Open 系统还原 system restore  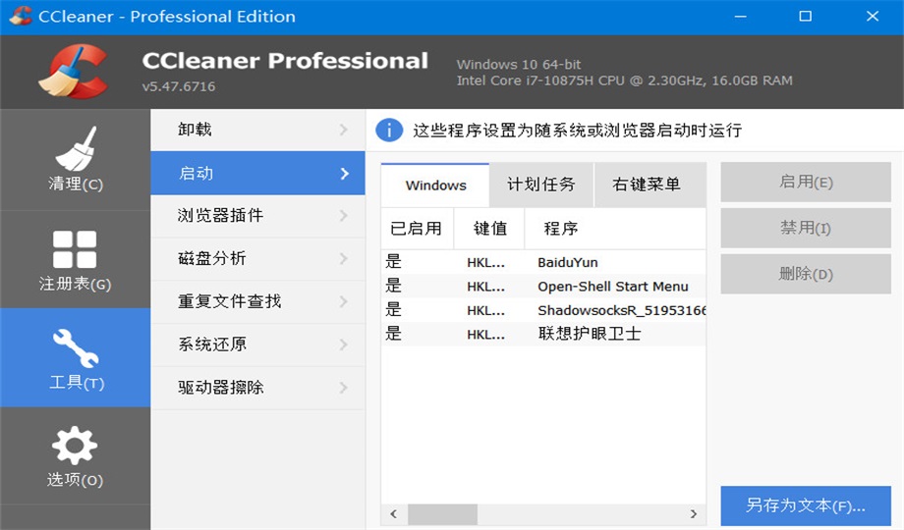[x=257, y=344]
